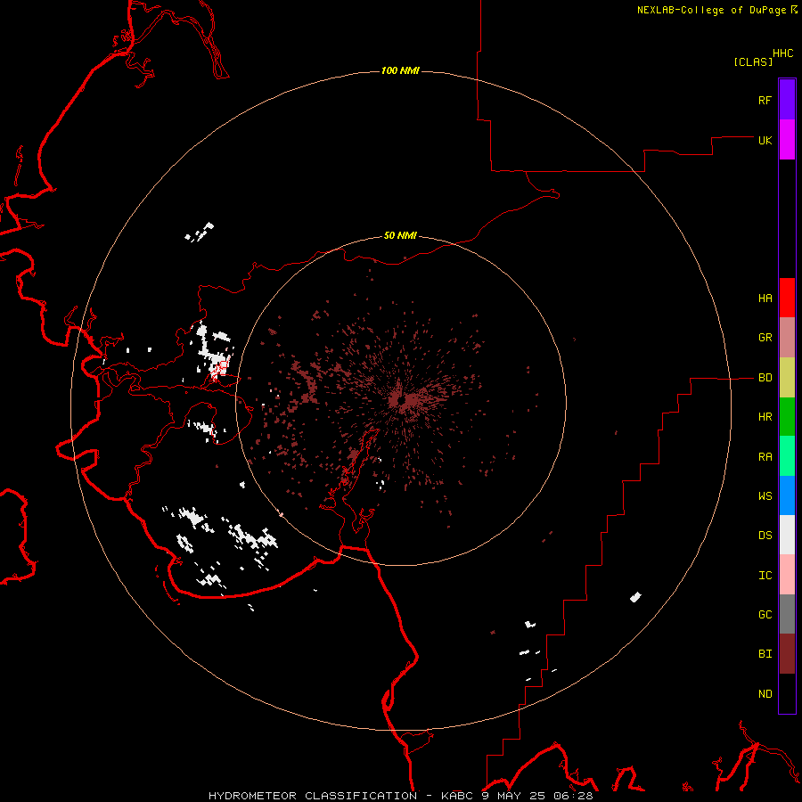Click the 50 NMI range ring label
The height and width of the screenshot is (802, 802).
click(x=400, y=236)
